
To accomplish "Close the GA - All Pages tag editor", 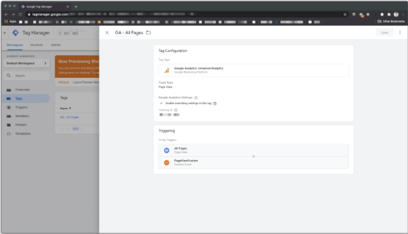I will point(107,33).
